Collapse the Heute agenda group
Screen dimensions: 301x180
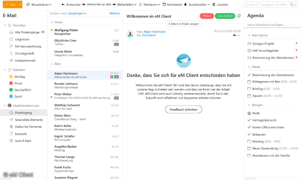pyautogui.click(x=249, y=67)
